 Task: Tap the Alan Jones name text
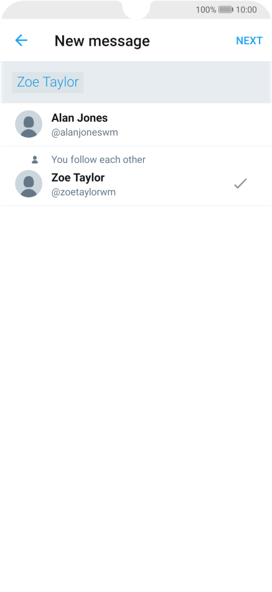(x=80, y=118)
